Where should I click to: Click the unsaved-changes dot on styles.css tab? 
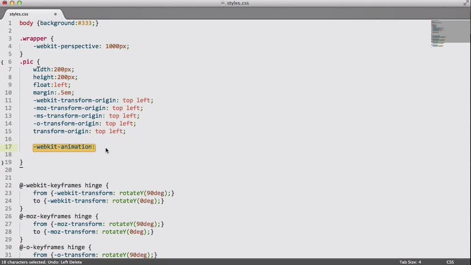click(55, 14)
